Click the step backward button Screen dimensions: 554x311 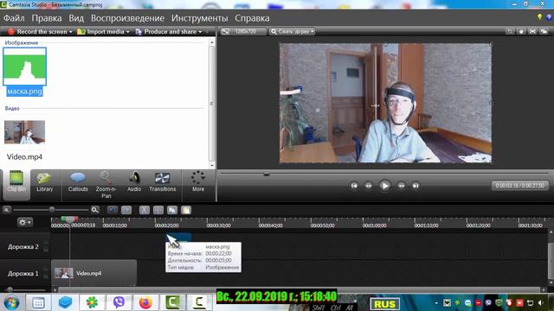(x=369, y=186)
